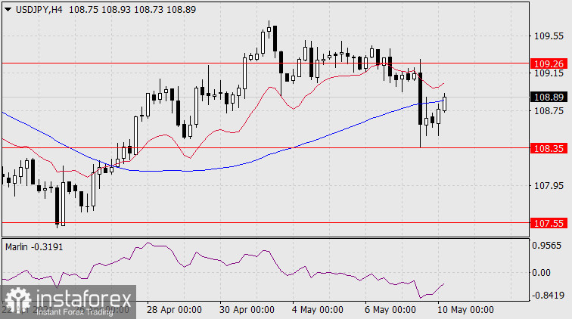The height and width of the screenshot is (319, 572).
Task: Click the 107.55 lower level label
Action: [x=548, y=223]
